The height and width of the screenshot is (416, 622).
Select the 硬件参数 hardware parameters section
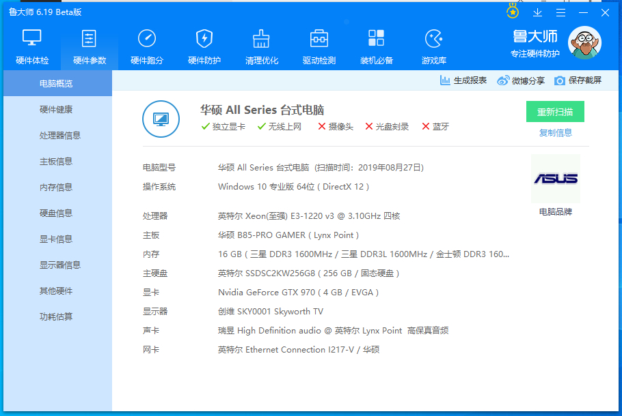coord(90,47)
